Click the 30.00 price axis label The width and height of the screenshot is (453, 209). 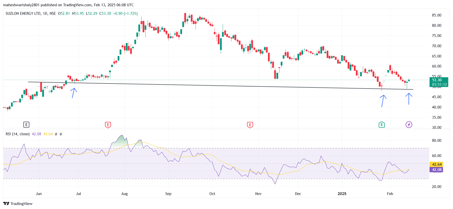point(437,127)
